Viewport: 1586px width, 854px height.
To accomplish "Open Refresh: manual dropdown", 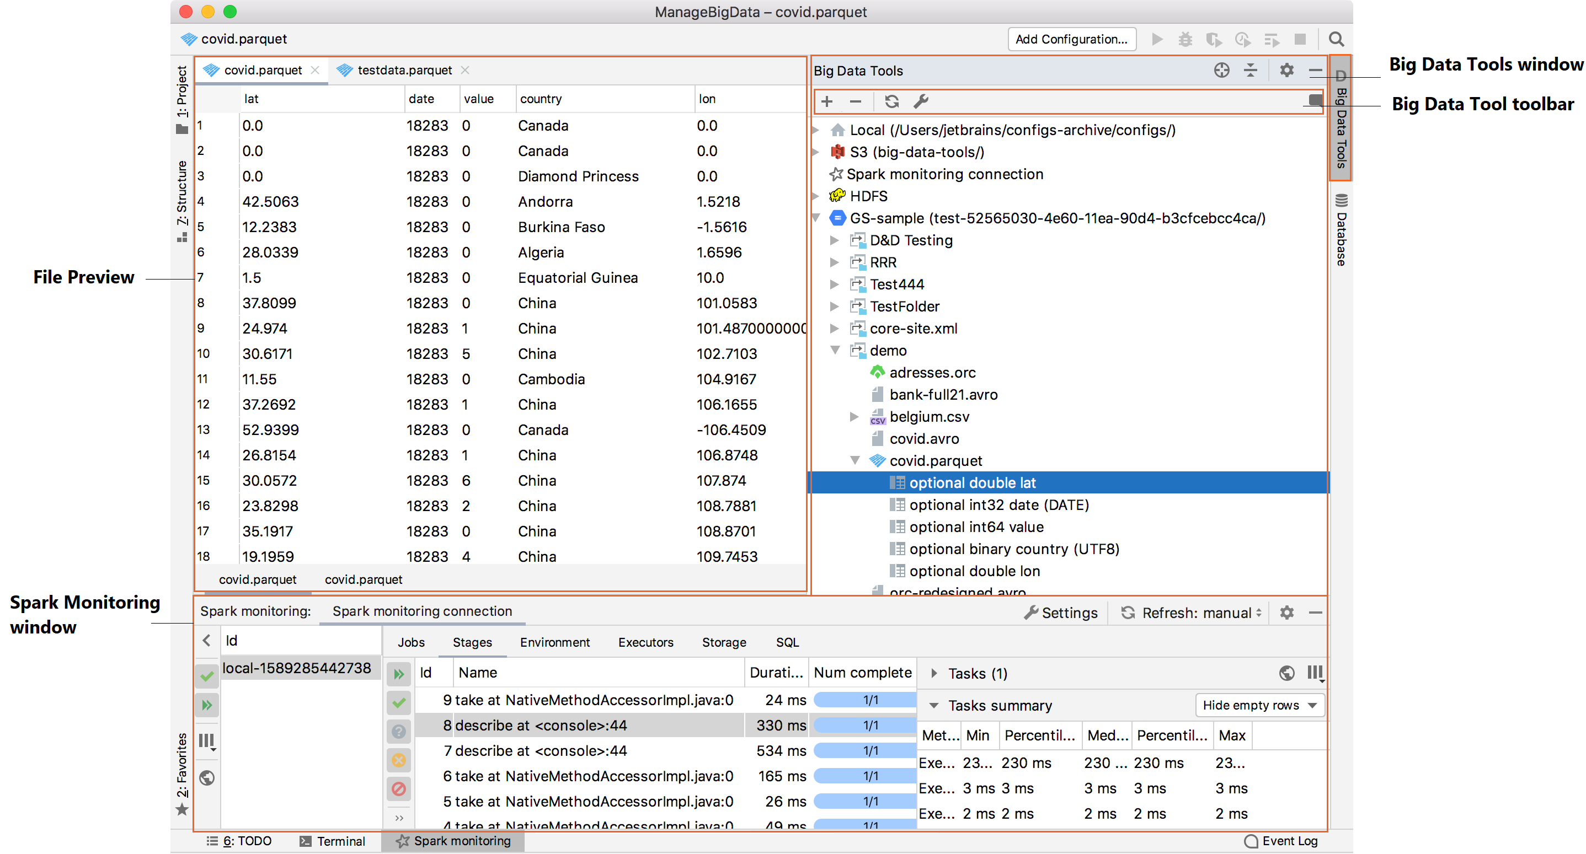I will click(x=1192, y=613).
